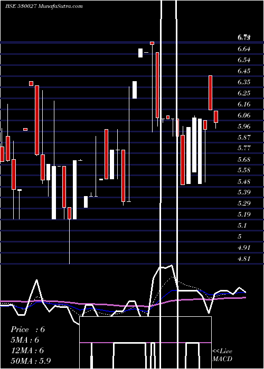Click the 5.19 price axis label
Screen dimensions: 264x369
[x=244, y=215]
